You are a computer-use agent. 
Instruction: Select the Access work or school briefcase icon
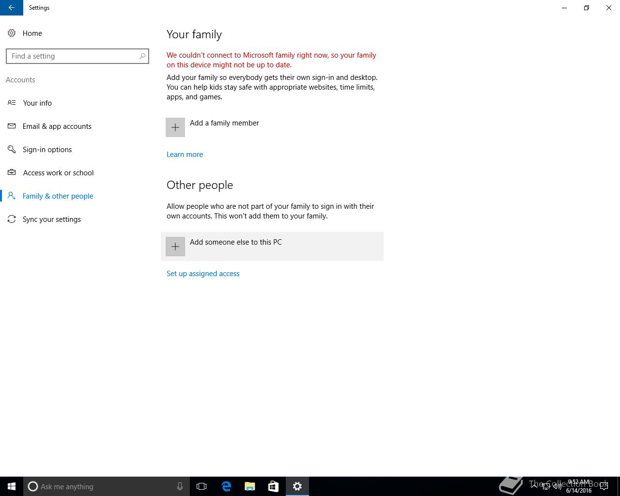point(12,172)
